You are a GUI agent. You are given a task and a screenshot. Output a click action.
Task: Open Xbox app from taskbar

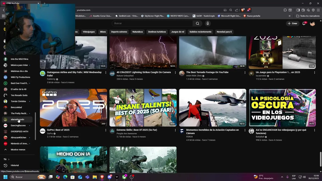pyautogui.click(x=124, y=177)
